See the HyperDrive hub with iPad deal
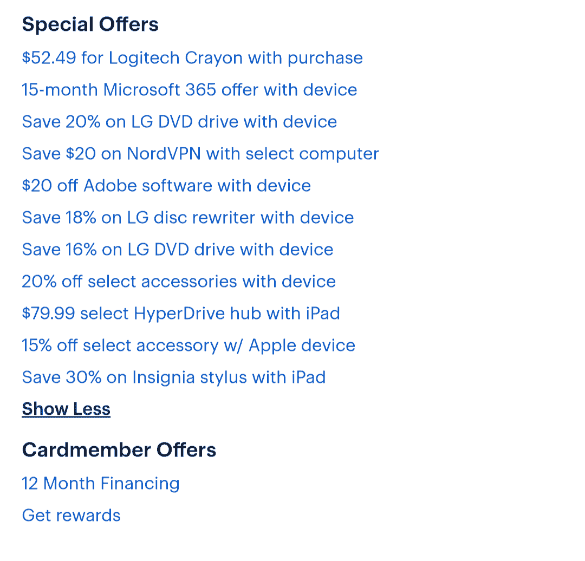585x561 pixels. point(181,314)
